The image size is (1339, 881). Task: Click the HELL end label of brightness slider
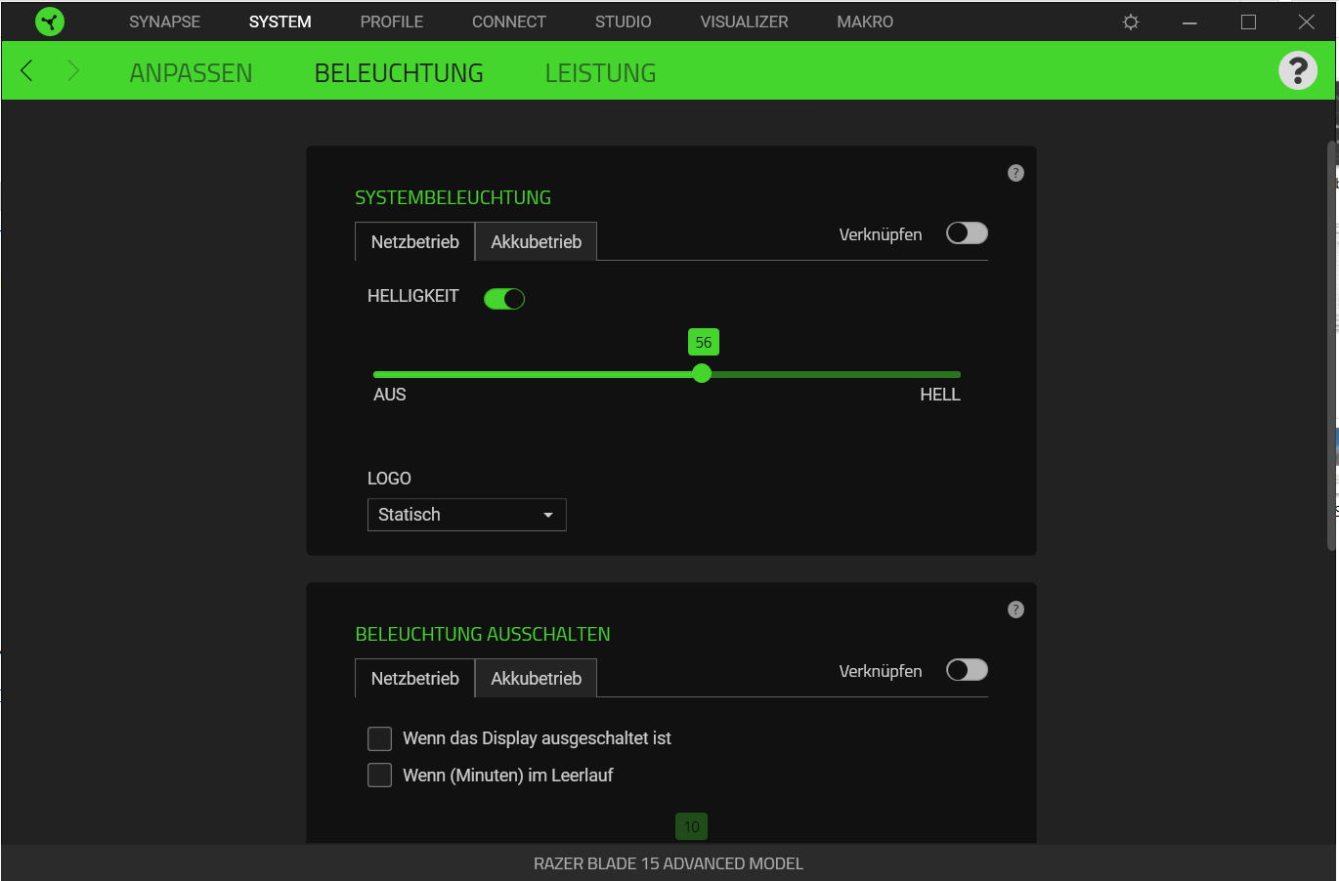click(940, 395)
